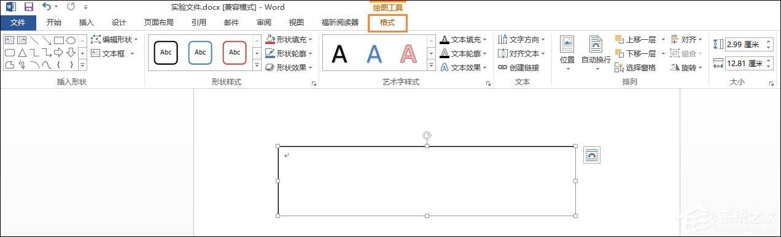Switch to the Page Layout (页面布局) tab
This screenshot has height=237, width=781.
159,23
